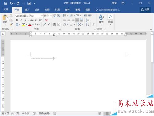Click the Tell Me search box
The image size is (154, 116).
[x=107, y=10]
